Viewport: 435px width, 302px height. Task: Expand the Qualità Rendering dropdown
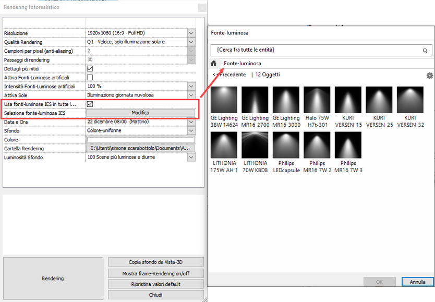(191, 42)
